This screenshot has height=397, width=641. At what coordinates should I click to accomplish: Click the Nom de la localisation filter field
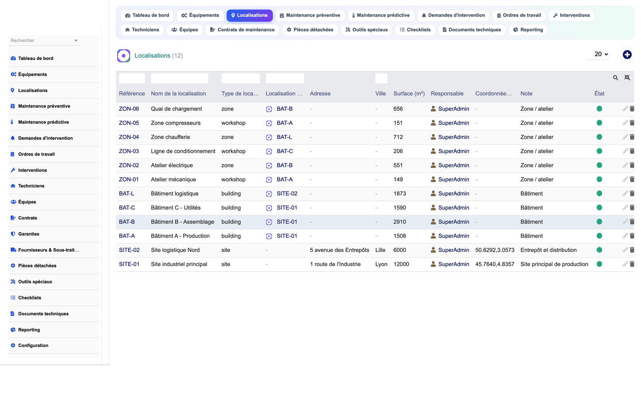click(x=180, y=79)
